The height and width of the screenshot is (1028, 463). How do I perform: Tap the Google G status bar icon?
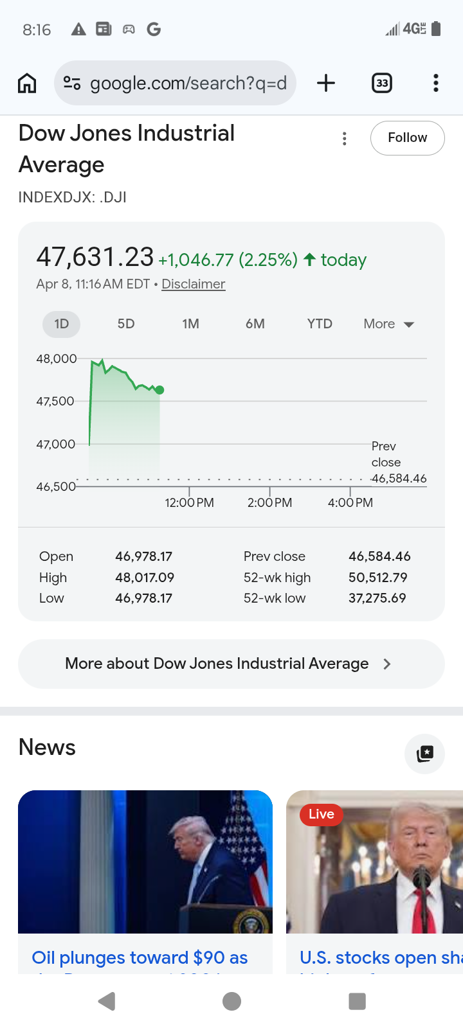pos(154,29)
